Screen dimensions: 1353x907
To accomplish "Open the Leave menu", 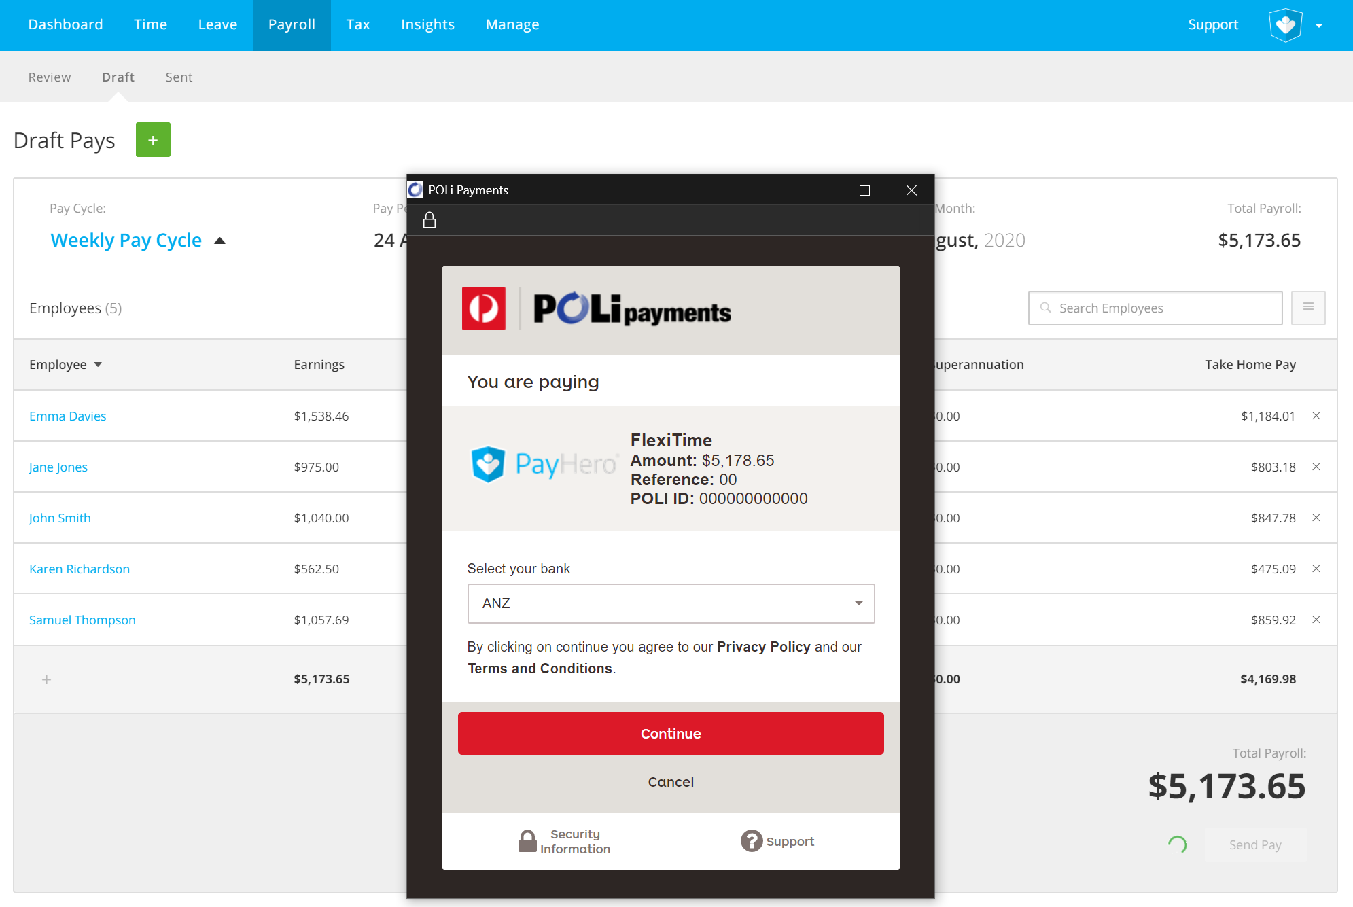I will tap(217, 25).
